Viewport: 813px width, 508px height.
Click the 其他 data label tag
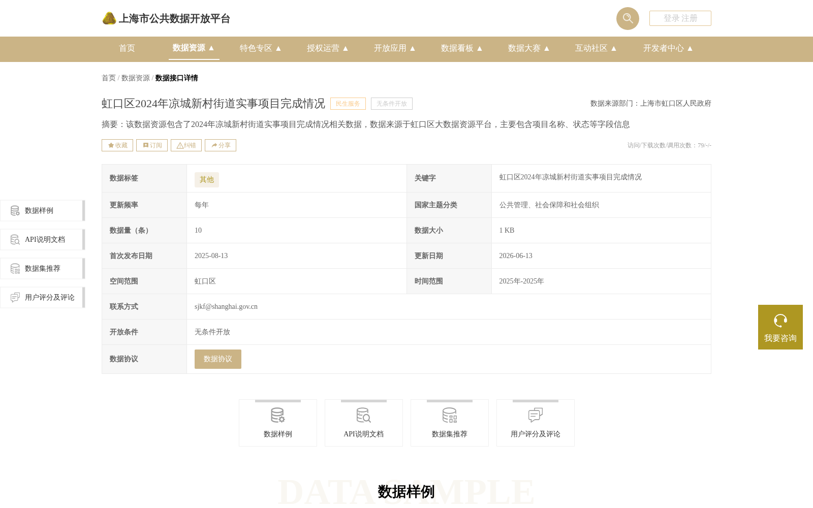207,180
